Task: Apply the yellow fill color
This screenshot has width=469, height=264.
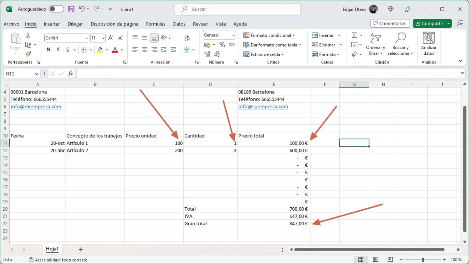Action: click(100, 49)
